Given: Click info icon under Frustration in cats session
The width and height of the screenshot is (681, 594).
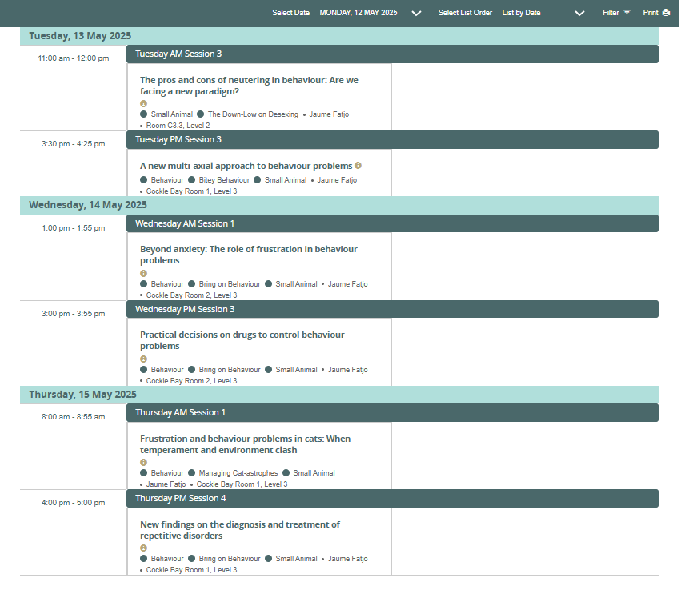Looking at the screenshot, I should point(144,463).
